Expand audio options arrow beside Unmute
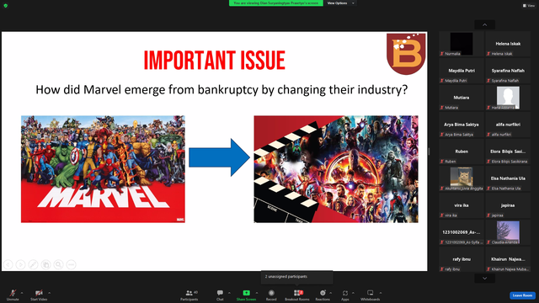The image size is (539, 303). (22, 293)
